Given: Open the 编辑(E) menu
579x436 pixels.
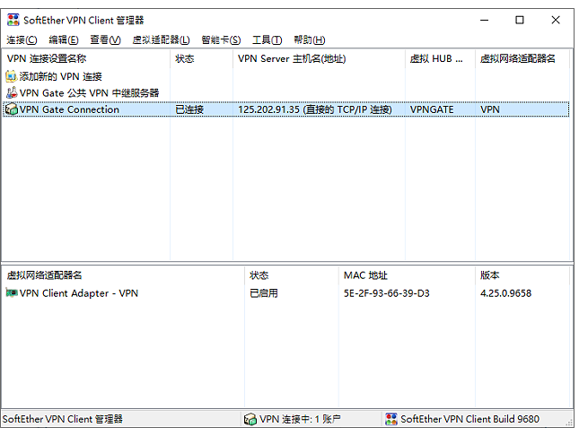Looking at the screenshot, I should (64, 39).
